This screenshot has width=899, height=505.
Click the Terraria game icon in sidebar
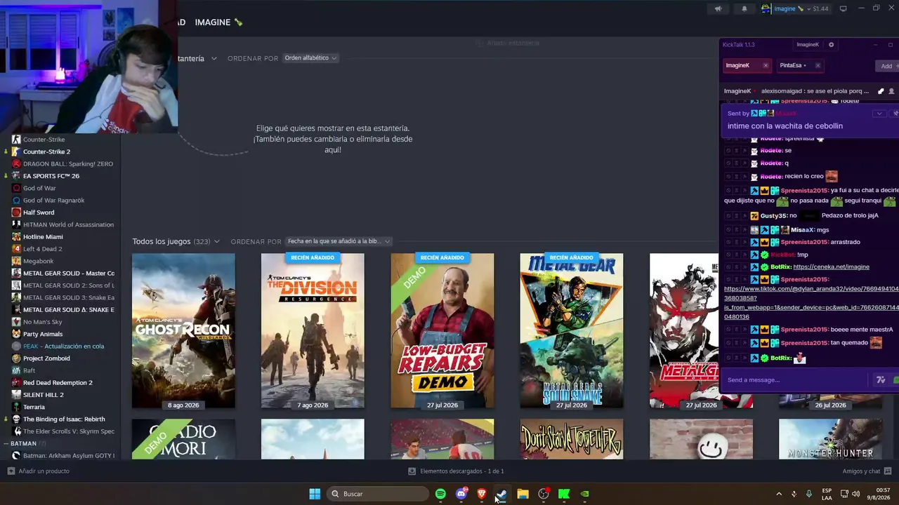click(x=17, y=407)
